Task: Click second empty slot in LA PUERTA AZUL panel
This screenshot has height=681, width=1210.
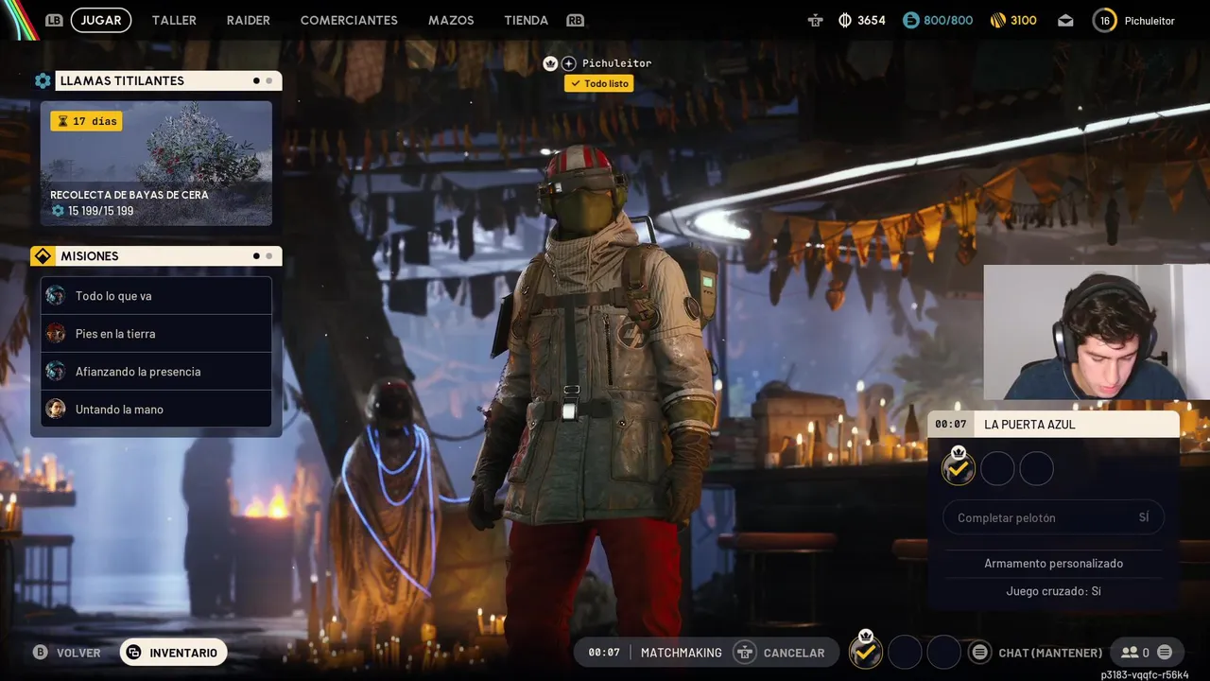Action: pyautogui.click(x=997, y=468)
